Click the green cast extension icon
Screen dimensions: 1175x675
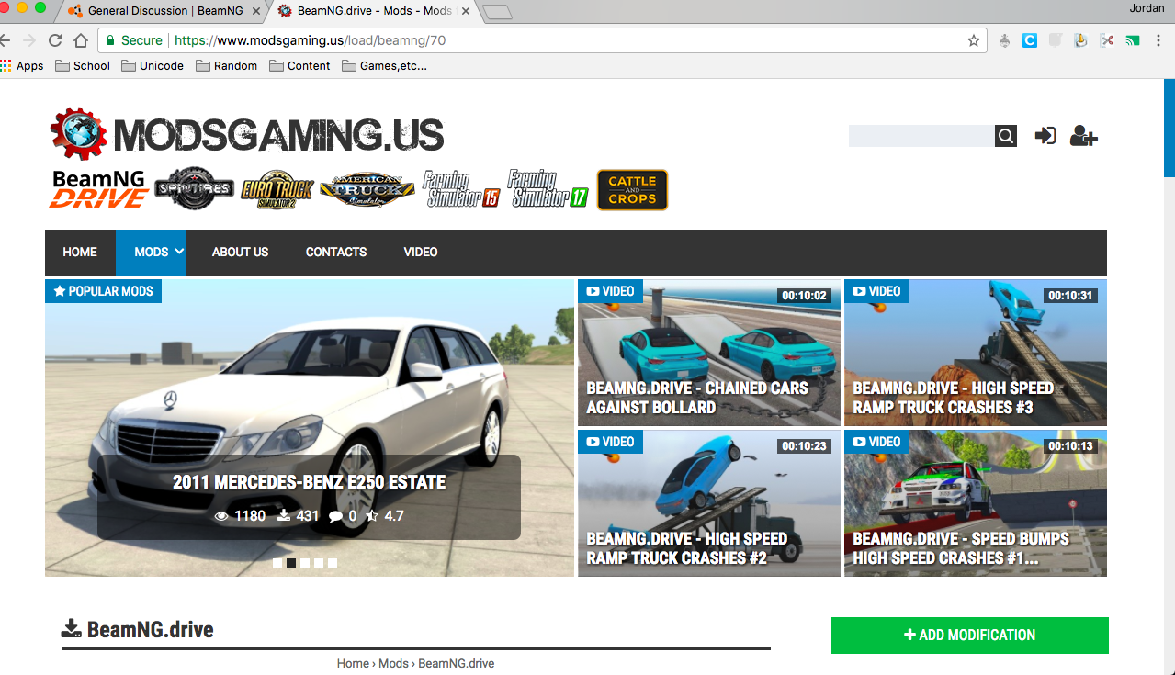(1133, 40)
